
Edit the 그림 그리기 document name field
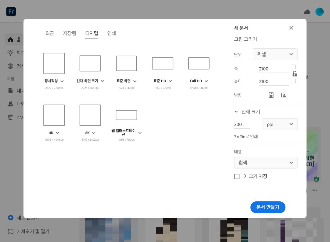point(268,39)
